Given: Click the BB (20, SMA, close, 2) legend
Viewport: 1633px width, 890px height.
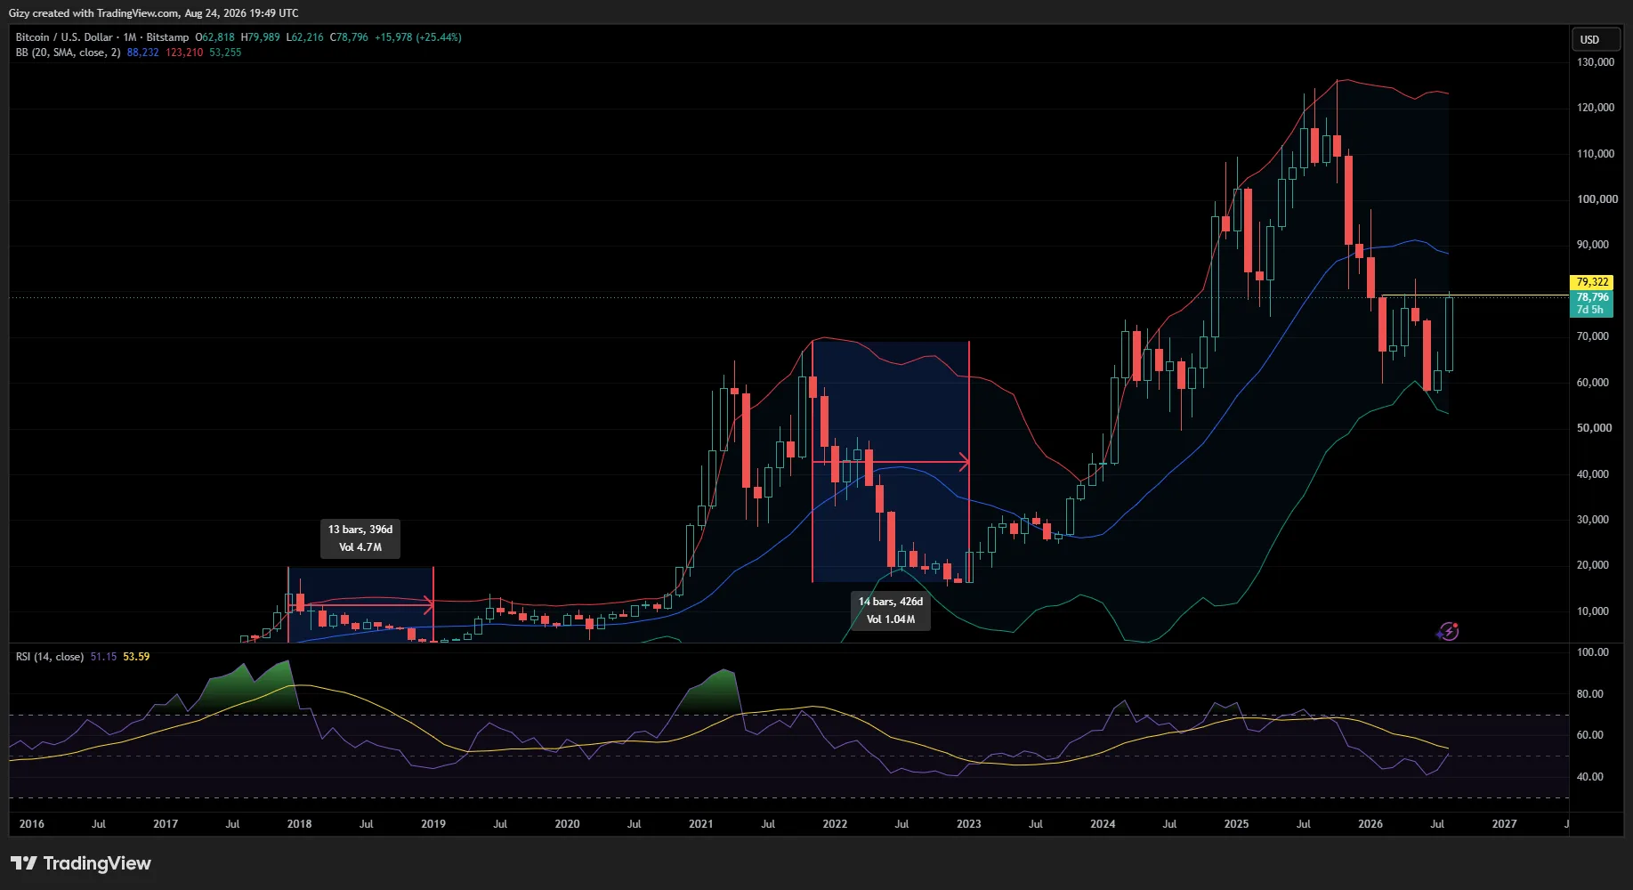Looking at the screenshot, I should 68,53.
